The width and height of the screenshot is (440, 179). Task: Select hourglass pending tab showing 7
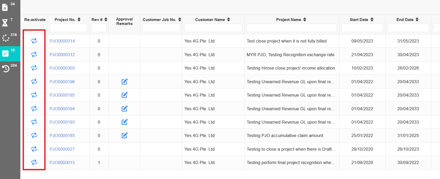point(5,23)
